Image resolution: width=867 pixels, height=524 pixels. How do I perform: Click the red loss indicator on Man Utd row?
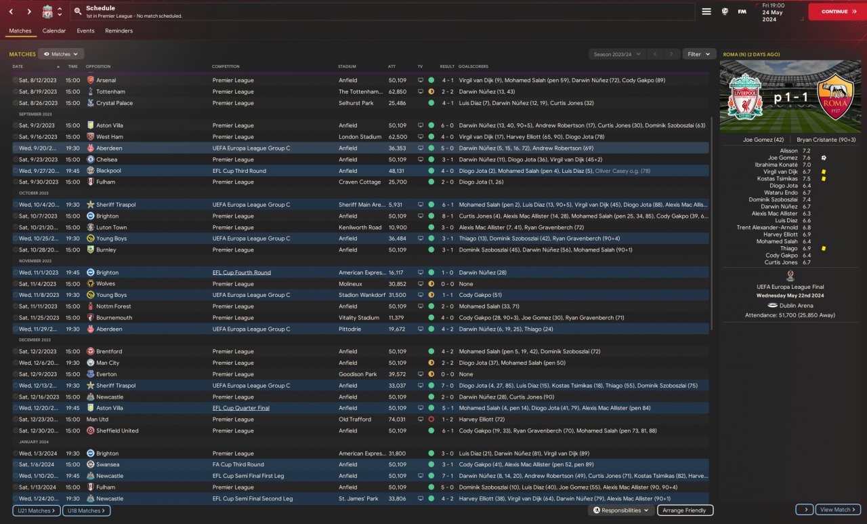pos(431,420)
